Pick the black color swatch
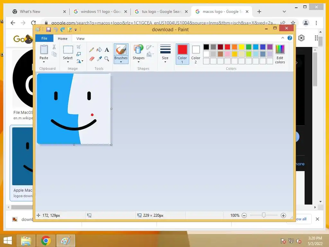Screen dimensions: 329x247 [206, 47]
